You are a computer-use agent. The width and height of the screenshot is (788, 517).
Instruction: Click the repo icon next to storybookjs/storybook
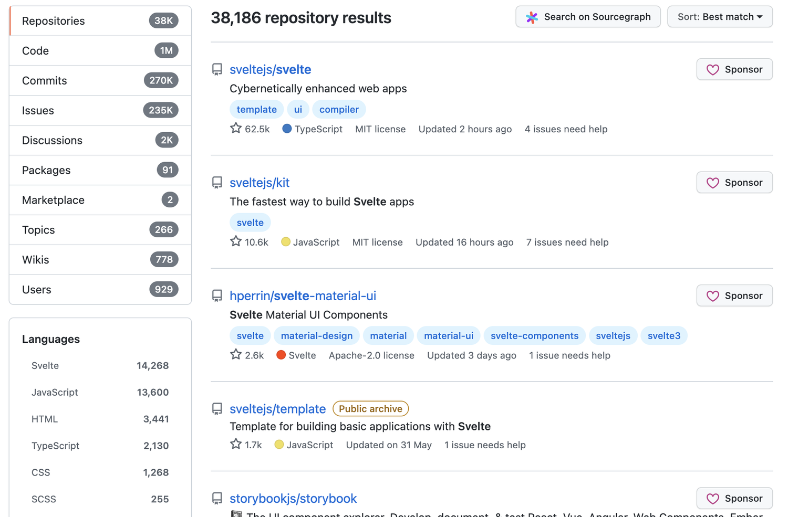(217, 499)
